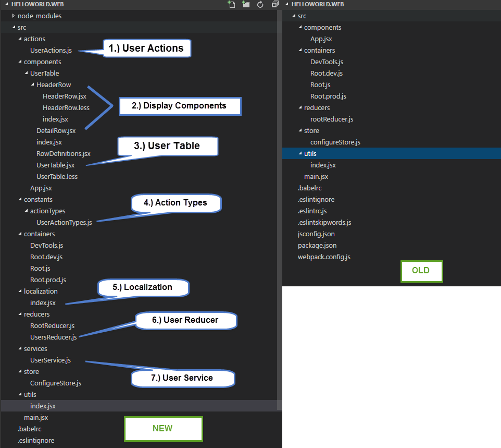Click the green-bordered NEW label box
This screenshot has height=448, width=501.
[162, 428]
